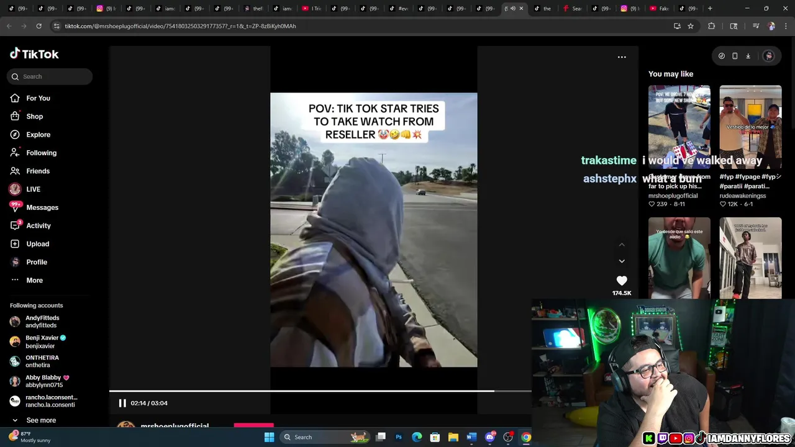795x447 pixels.
Task: Click the Chrome icon on taskbar
Action: point(526,437)
